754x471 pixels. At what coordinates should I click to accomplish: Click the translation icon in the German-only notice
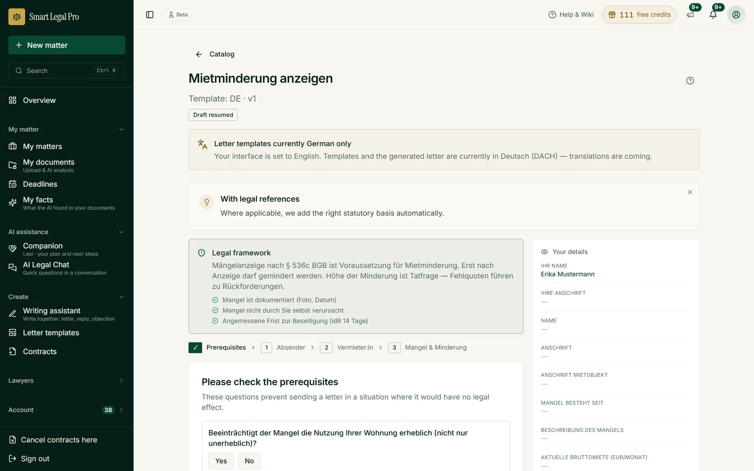pyautogui.click(x=203, y=145)
